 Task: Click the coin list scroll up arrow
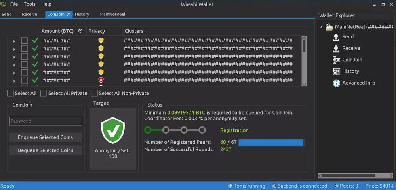(304, 38)
